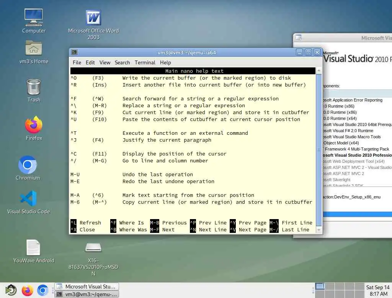Image resolution: width=392 pixels, height=298 pixels.
Task: Click M-\ First Line shortcut in nano
Action: click(x=291, y=223)
